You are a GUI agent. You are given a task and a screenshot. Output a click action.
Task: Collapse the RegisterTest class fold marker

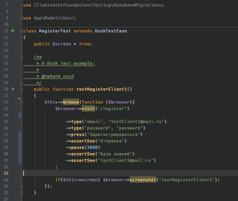[x=21, y=31]
